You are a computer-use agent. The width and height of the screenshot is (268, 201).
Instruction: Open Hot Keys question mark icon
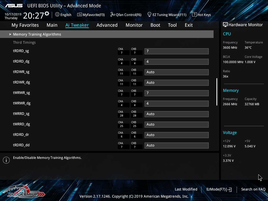coord(194,15)
